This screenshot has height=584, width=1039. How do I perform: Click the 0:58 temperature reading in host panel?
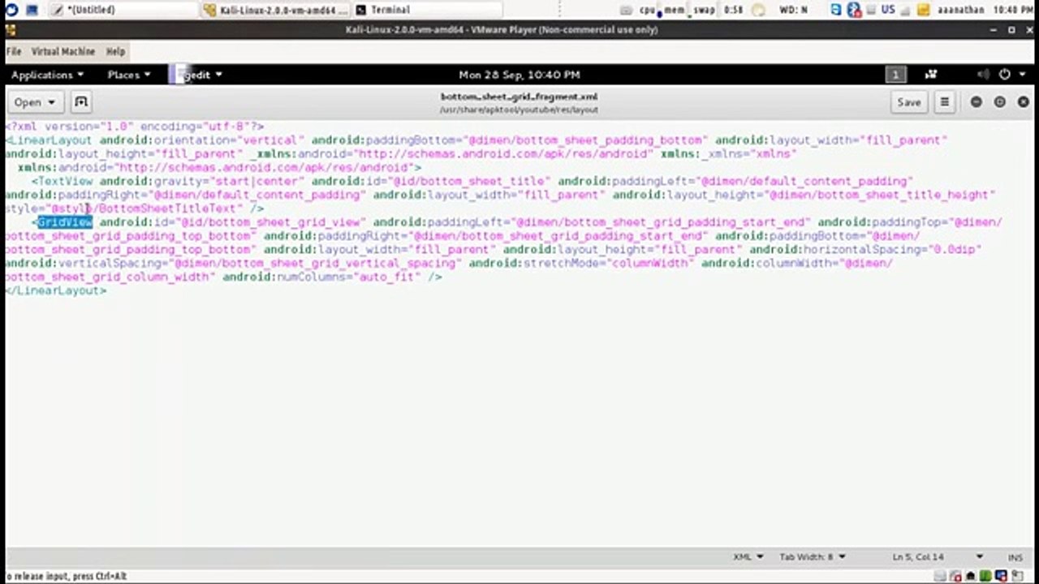tap(733, 10)
